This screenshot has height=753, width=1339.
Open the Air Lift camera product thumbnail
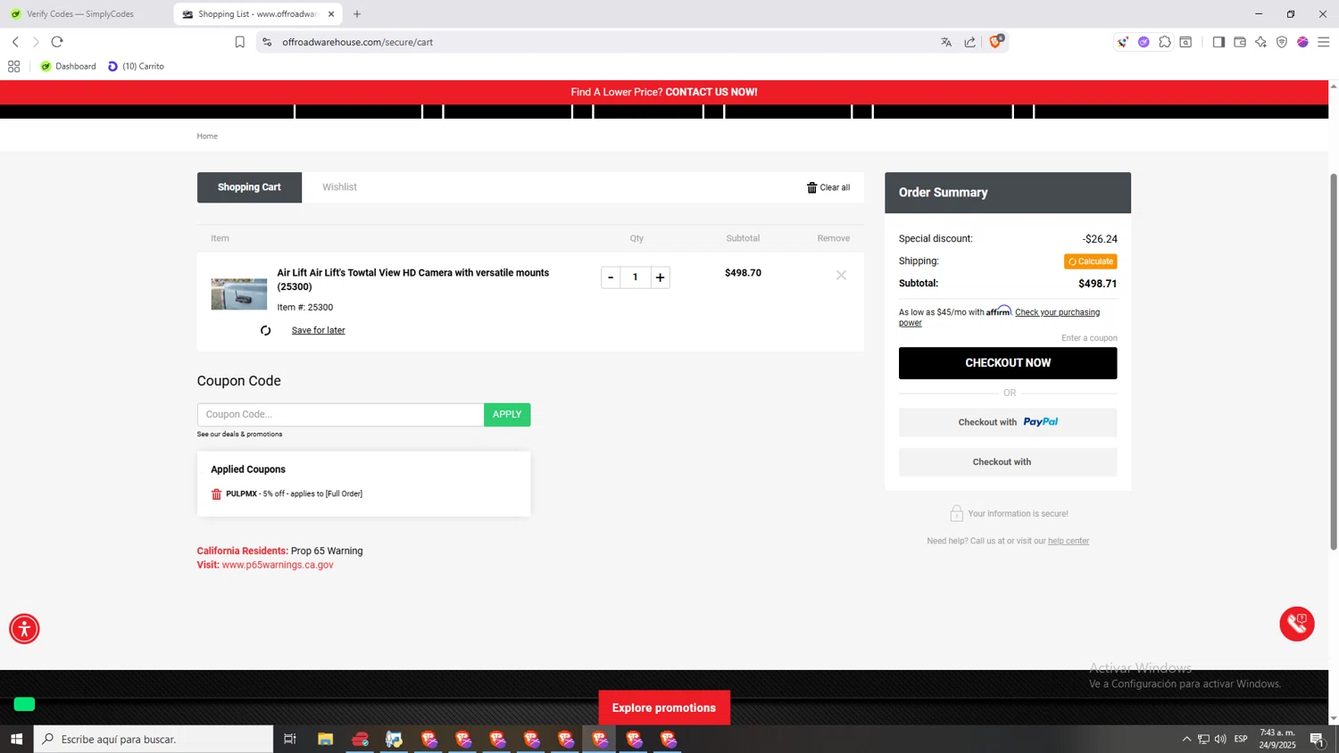[x=238, y=294]
